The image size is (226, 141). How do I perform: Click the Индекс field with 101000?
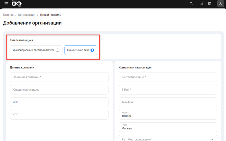point(168,115)
